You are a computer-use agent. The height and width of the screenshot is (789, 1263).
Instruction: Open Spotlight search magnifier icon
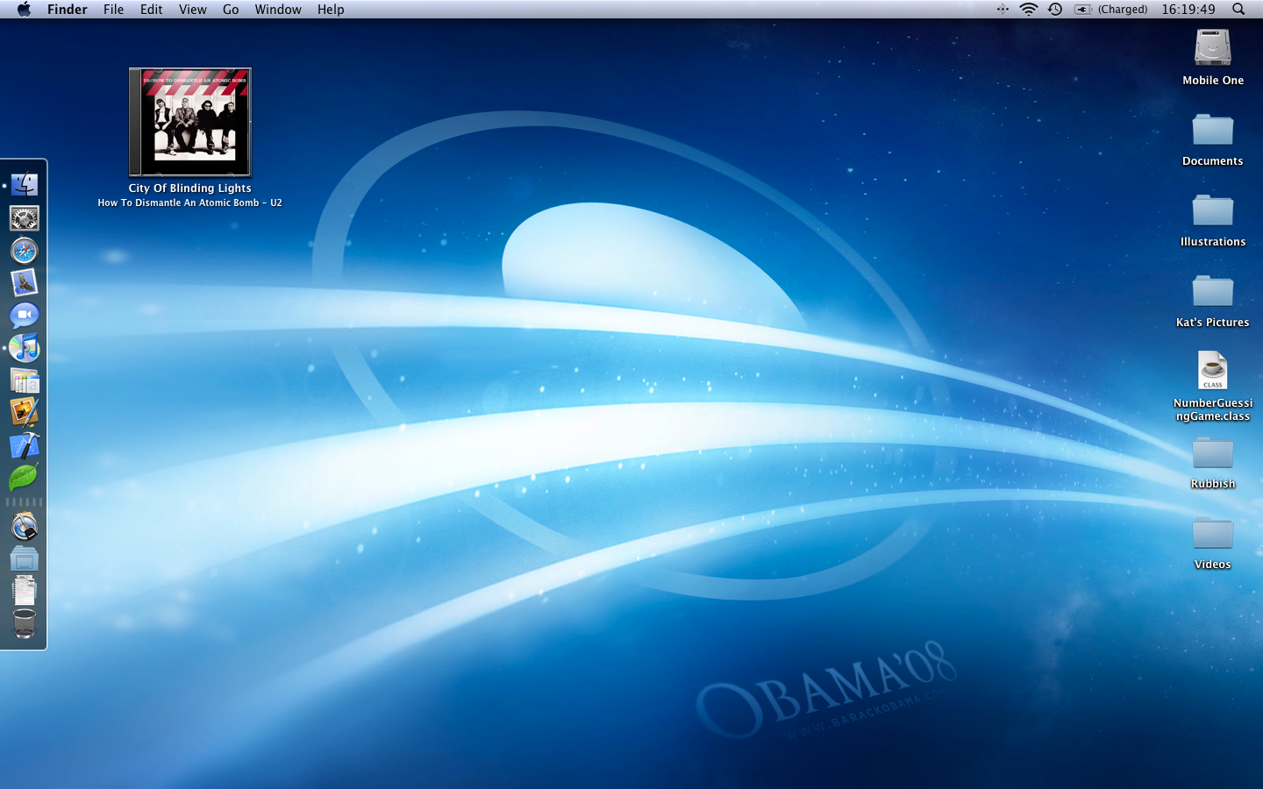1238,10
